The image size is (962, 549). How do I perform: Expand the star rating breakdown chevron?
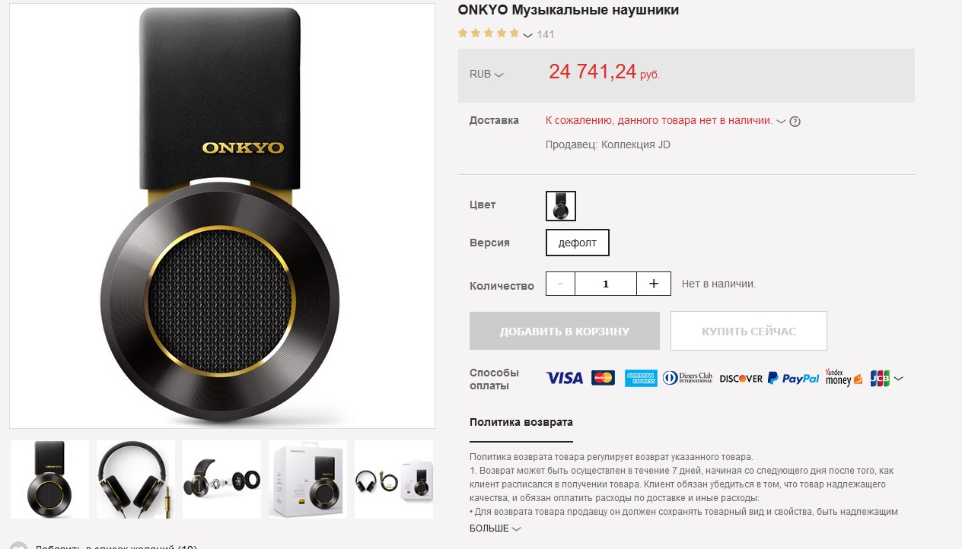[x=527, y=34]
